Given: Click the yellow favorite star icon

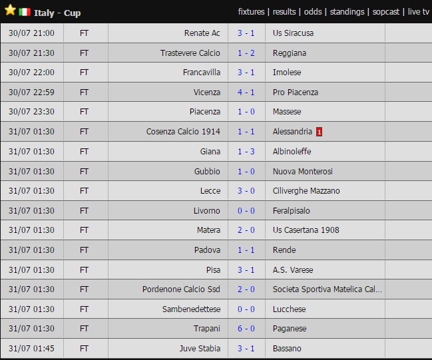Looking at the screenshot, I should point(10,11).
